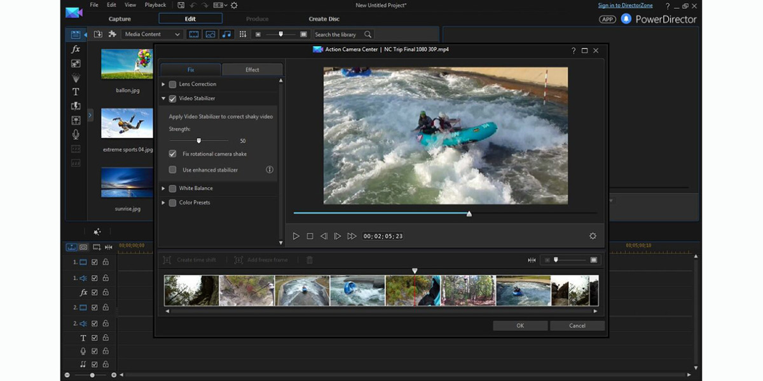Click the timeline view toggle icon at ruler start
The height and width of the screenshot is (381, 763).
[x=71, y=247]
